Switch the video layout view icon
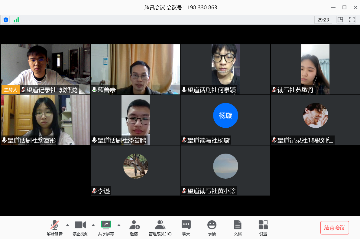Screen dimensions: 360x239 (x=340, y=20)
